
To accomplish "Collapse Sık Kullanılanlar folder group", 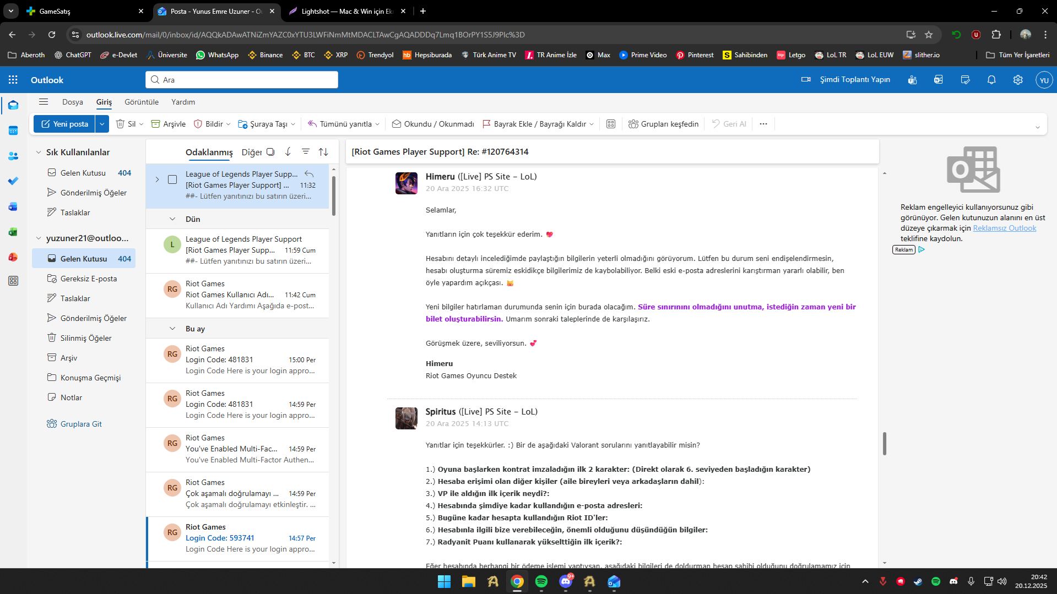I will click(39, 152).
